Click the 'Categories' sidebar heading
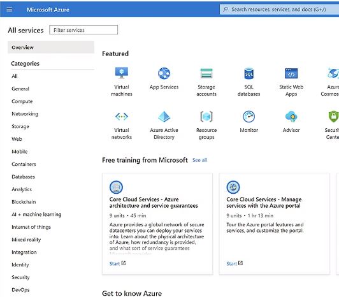The width and height of the screenshot is (339, 297). pos(25,63)
